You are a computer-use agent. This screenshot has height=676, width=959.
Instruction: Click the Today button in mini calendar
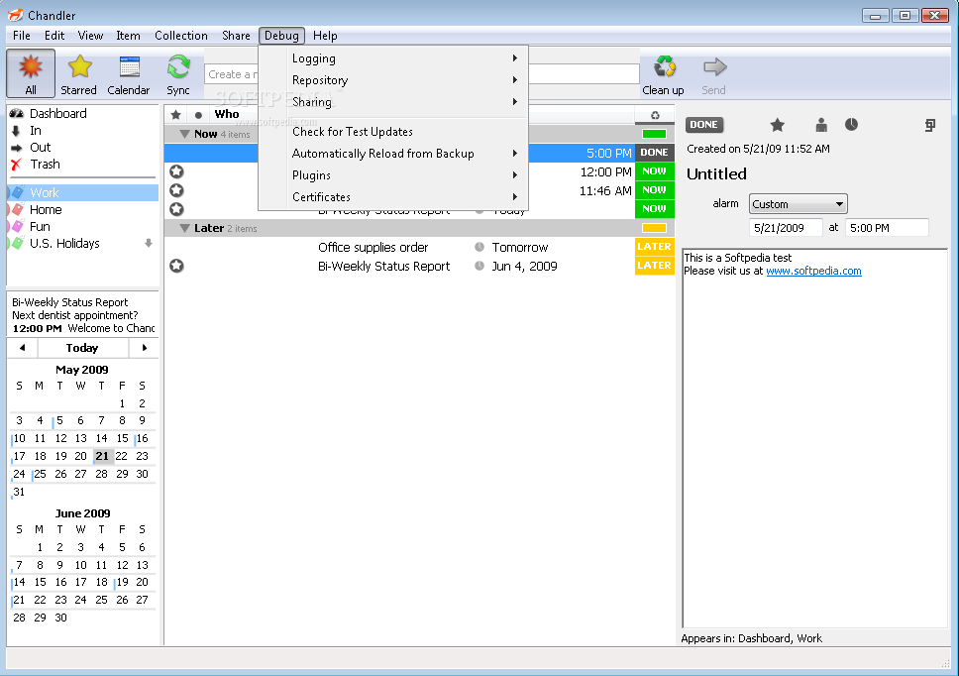click(82, 348)
